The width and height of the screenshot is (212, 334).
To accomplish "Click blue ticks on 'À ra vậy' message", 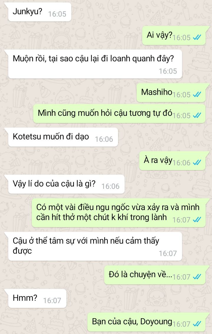I will tap(197, 163).
